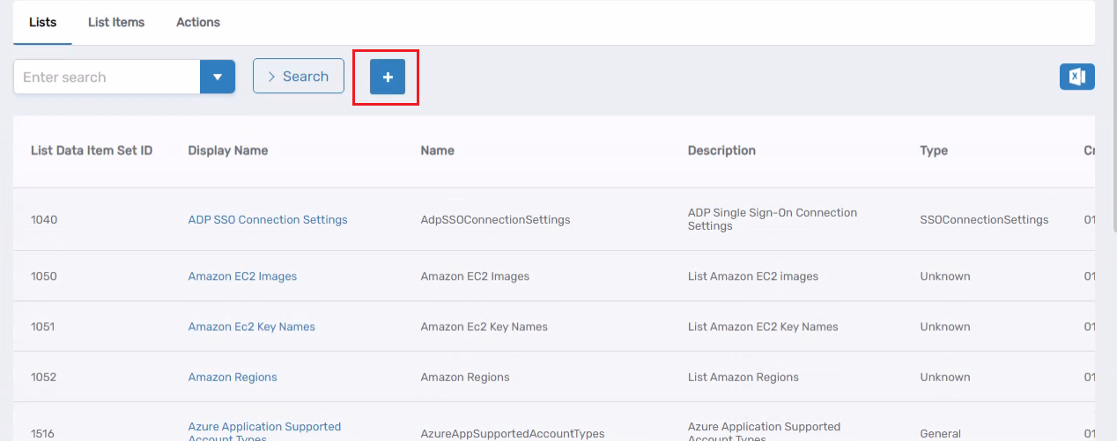Select the ID cell 1050

(x=44, y=276)
